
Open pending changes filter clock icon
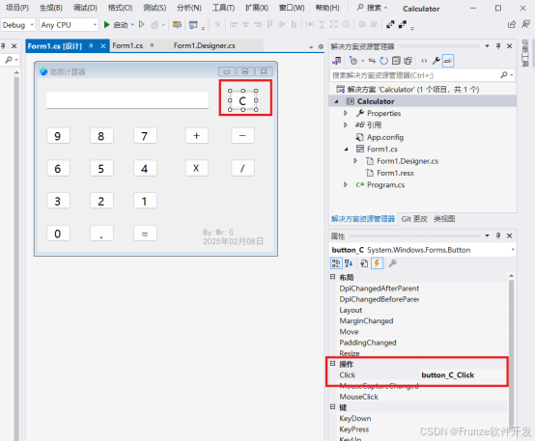click(x=353, y=61)
